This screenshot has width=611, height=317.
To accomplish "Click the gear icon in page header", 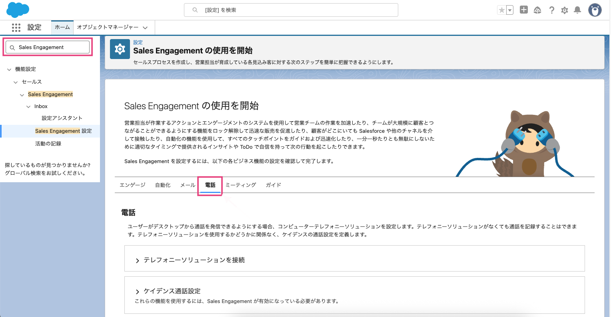I will click(x=120, y=49).
